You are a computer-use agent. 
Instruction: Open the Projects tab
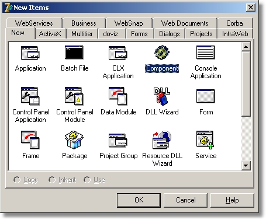click(x=201, y=34)
